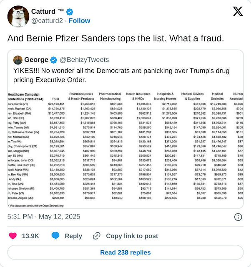Click the blue reply speech bubble icon

pyautogui.click(x=55, y=236)
